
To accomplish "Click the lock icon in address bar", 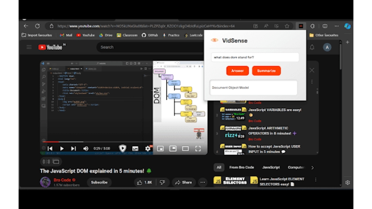I will [x=51, y=26].
